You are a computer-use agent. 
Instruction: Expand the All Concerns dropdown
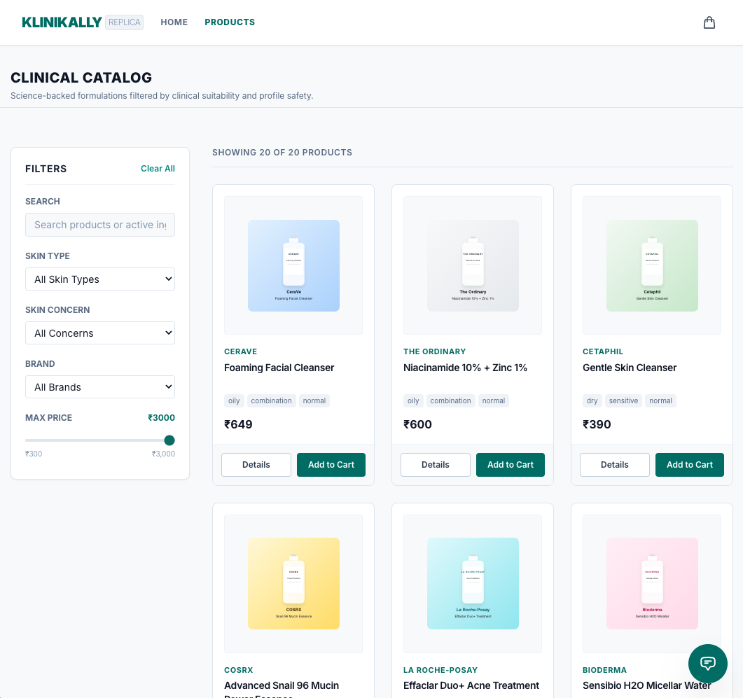[x=100, y=333]
